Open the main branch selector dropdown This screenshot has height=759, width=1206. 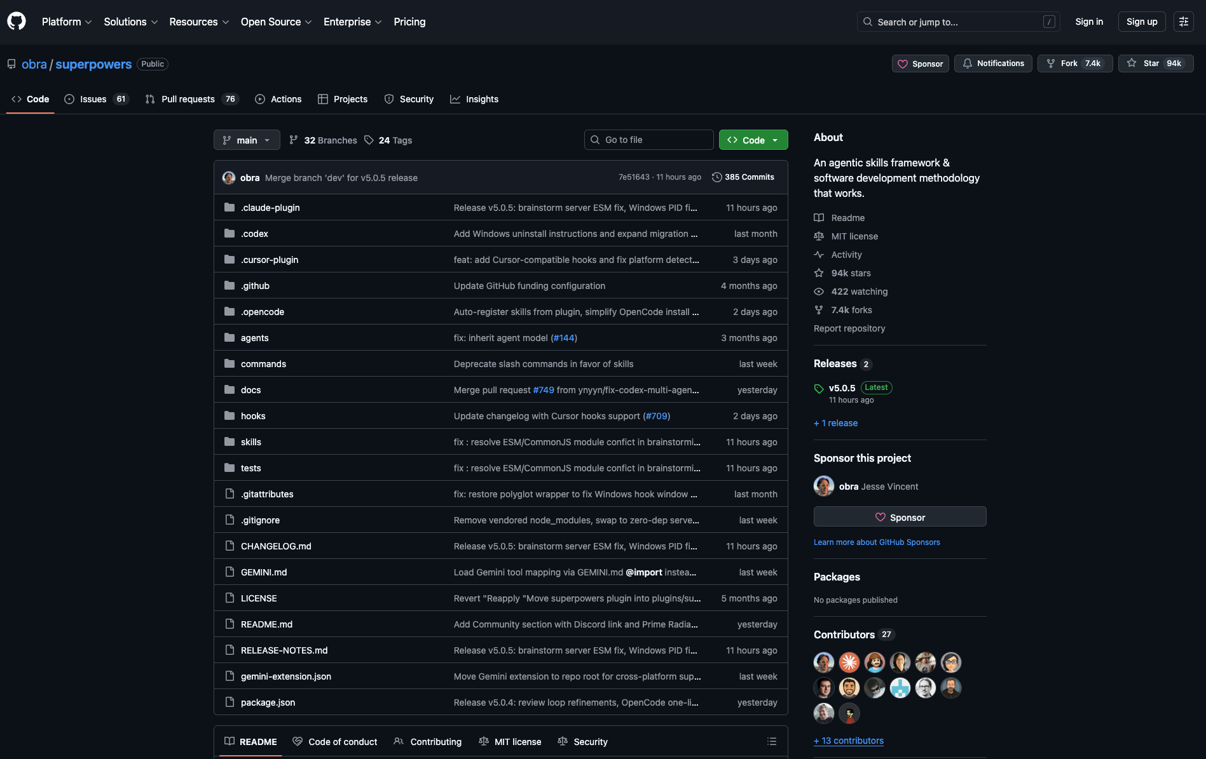pyautogui.click(x=247, y=140)
